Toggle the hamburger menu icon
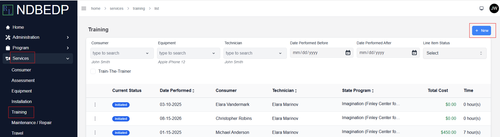This screenshot has width=500, height=137. pyautogui.click(x=84, y=8)
